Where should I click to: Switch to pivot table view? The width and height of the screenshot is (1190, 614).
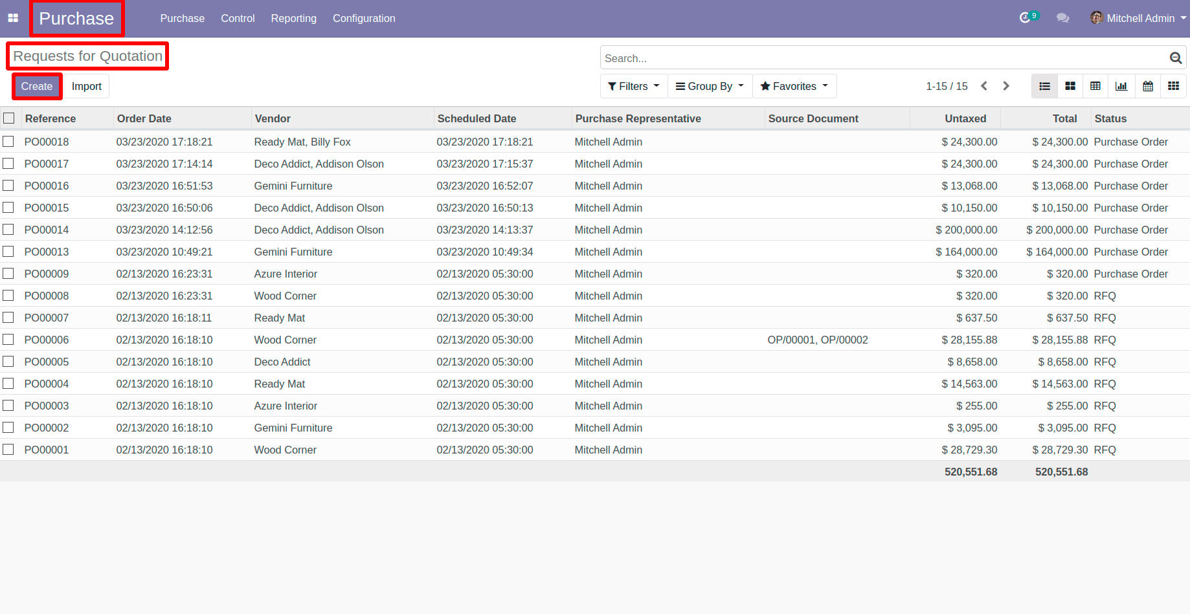tap(1095, 86)
